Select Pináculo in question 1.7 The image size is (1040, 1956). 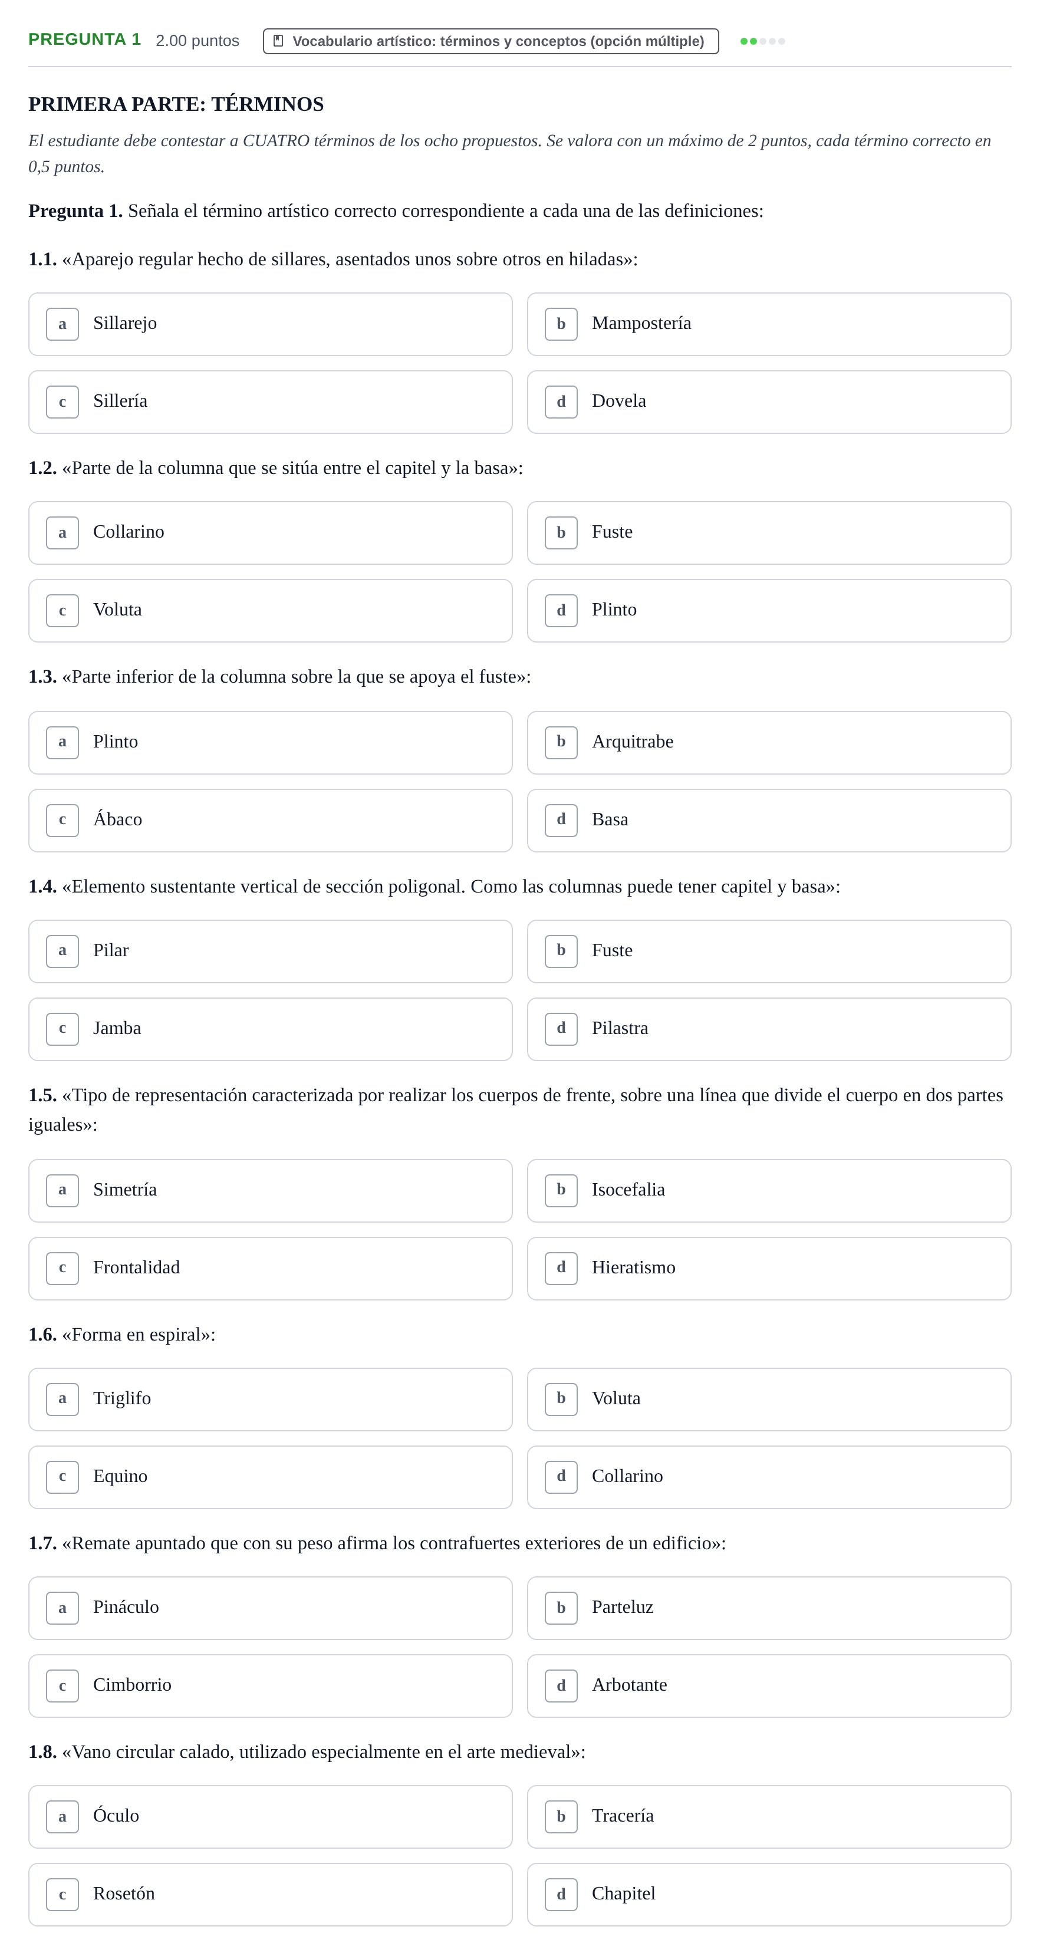[270, 1608]
